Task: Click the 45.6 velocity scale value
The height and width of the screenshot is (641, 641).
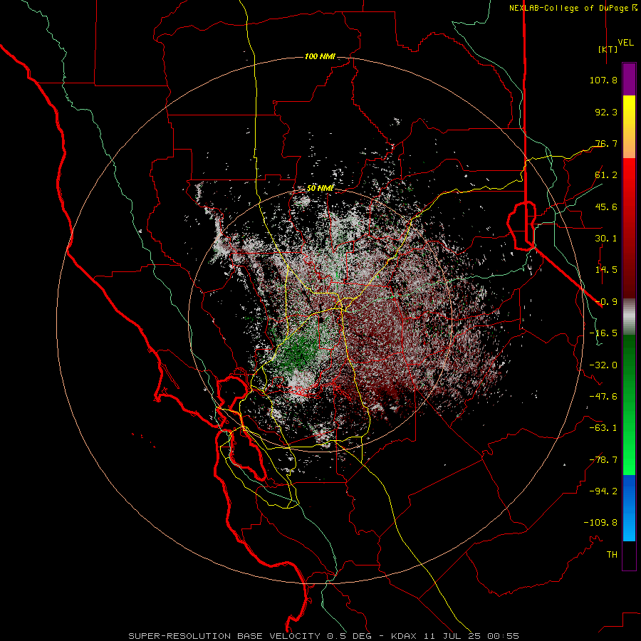Action: pos(606,207)
